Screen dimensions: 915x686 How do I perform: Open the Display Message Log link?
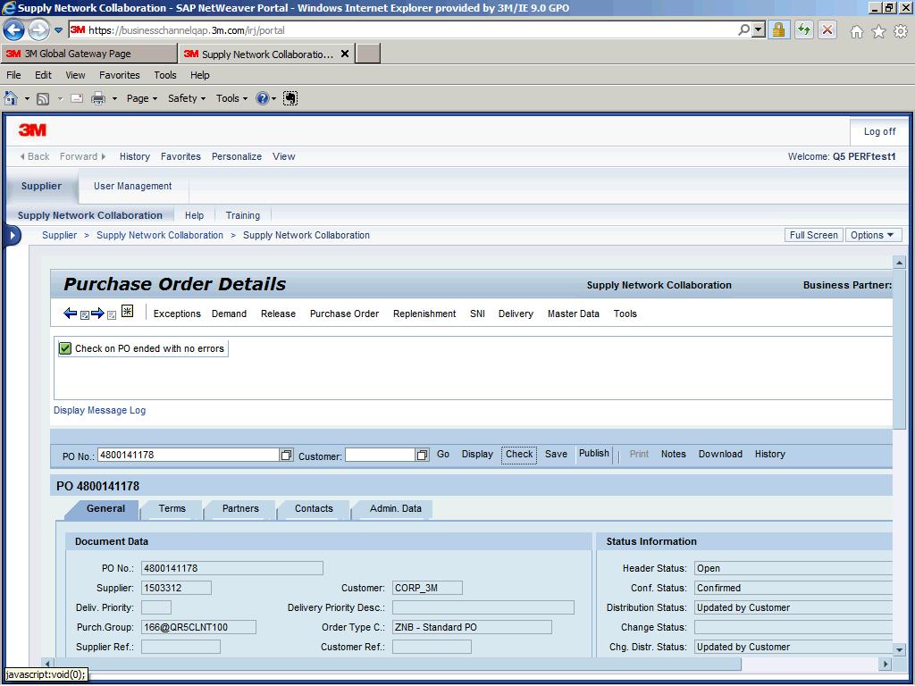pos(100,410)
